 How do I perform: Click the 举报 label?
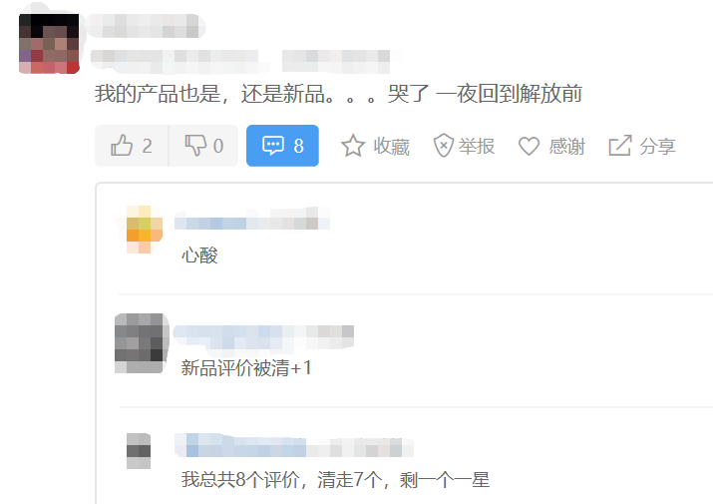[x=476, y=147]
